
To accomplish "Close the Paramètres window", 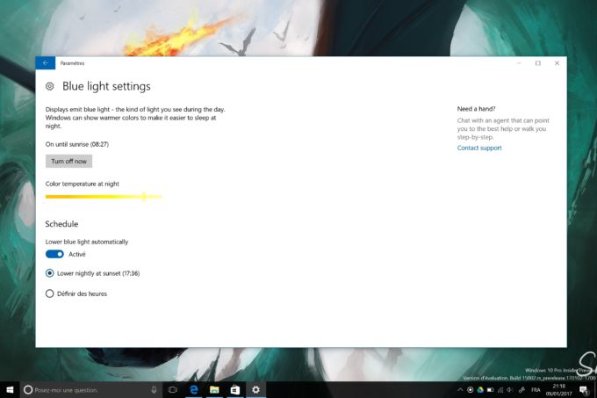I will click(557, 63).
